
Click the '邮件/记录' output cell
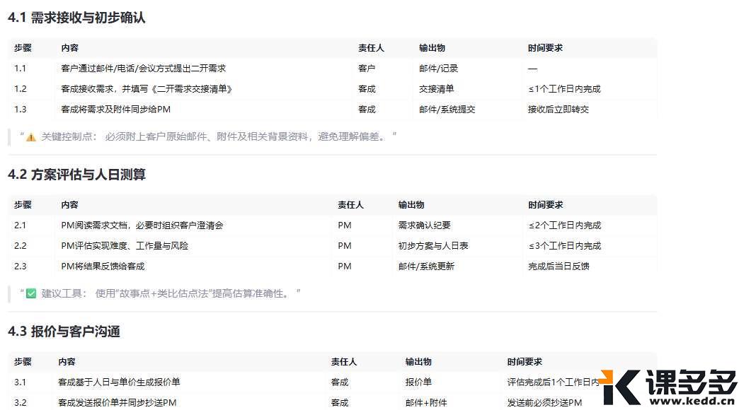(439, 69)
